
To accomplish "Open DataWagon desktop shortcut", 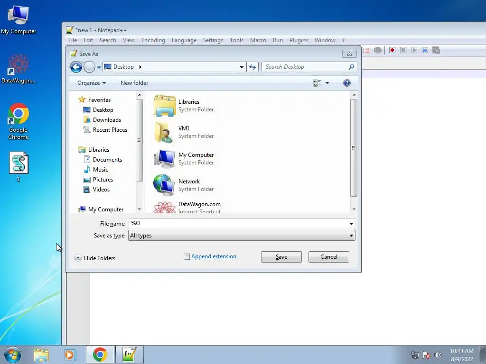I will pyautogui.click(x=19, y=69).
